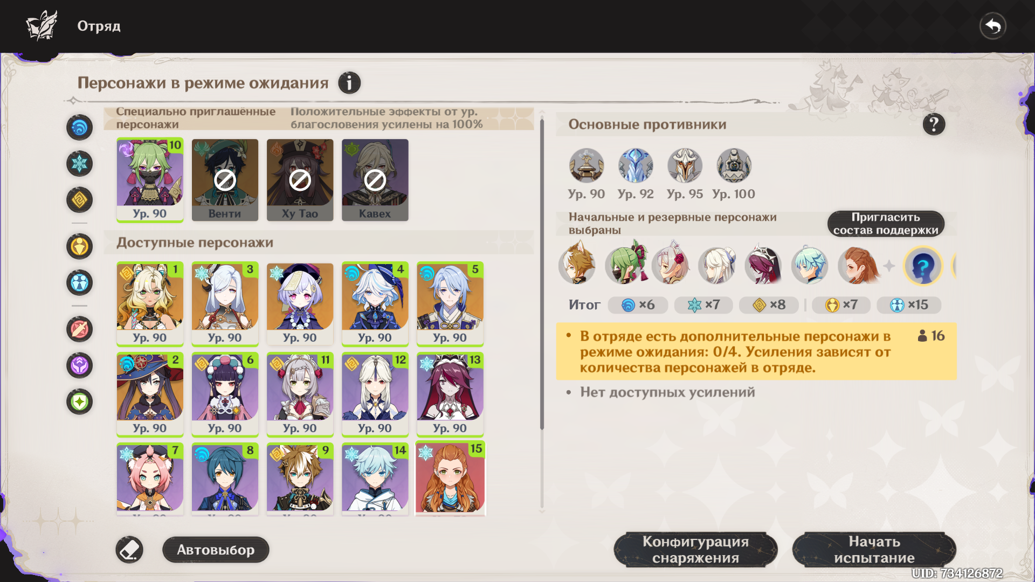Start the trial with Начать испытание
This screenshot has height=582, width=1035.
[x=874, y=550]
